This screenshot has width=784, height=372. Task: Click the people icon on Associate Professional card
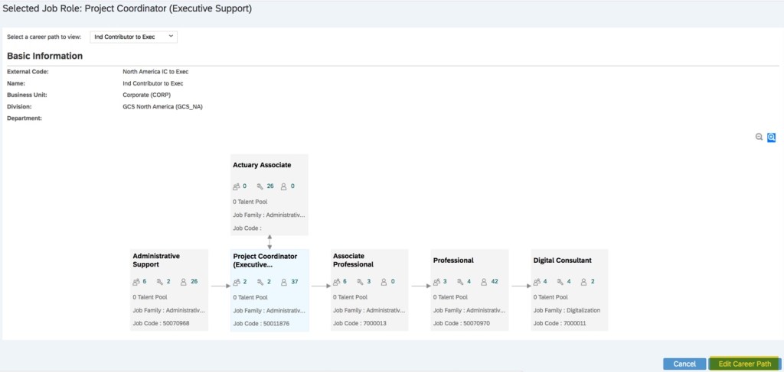coord(336,282)
